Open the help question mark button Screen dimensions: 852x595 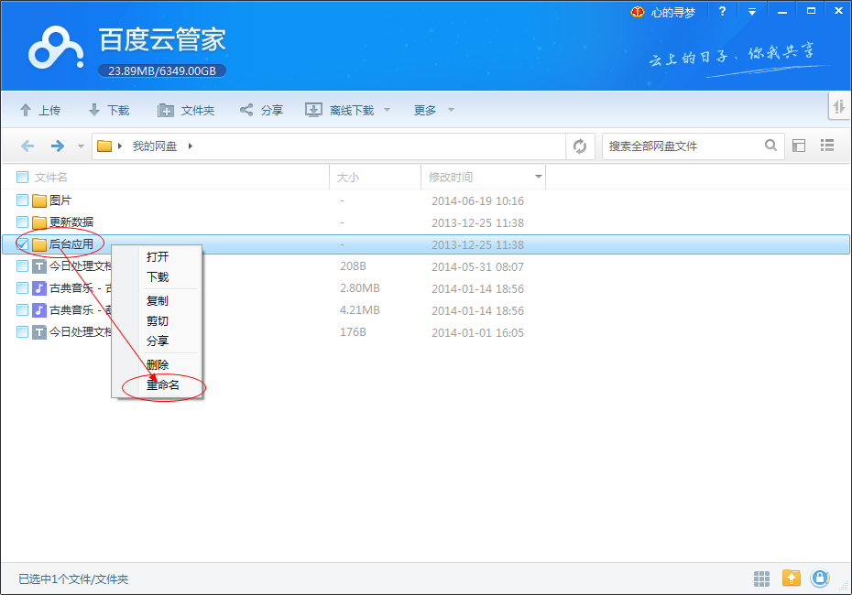coord(722,11)
